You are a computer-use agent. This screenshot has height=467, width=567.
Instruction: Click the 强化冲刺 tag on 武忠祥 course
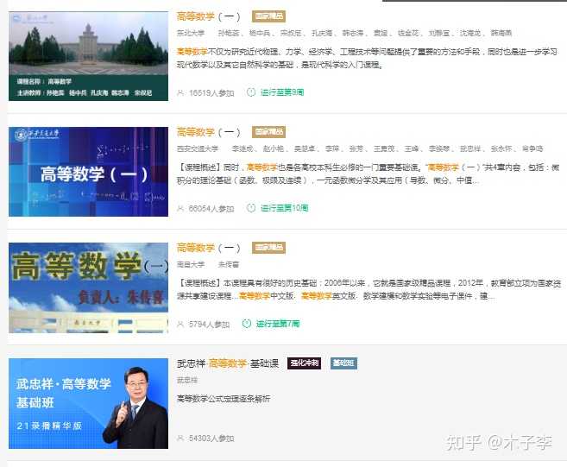(x=304, y=363)
